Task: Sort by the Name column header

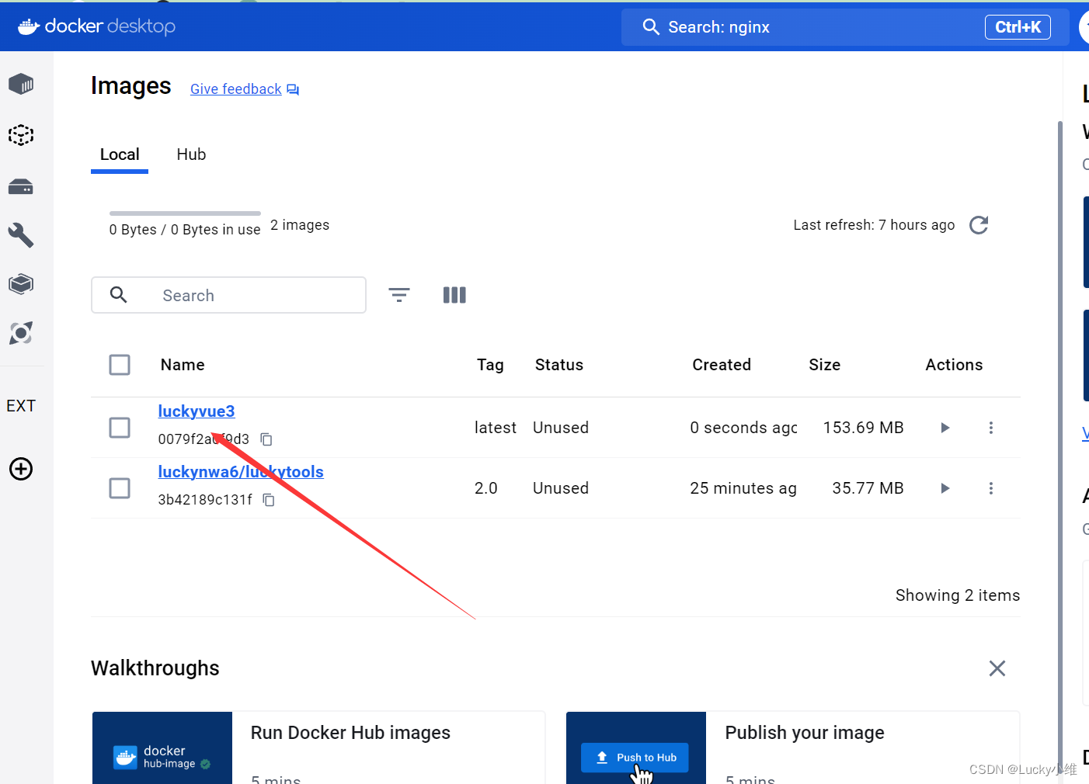Action: [183, 365]
